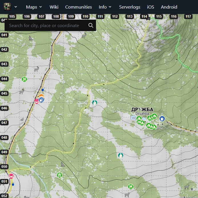Click the pink vehicle marker near 107/045

[37, 101]
